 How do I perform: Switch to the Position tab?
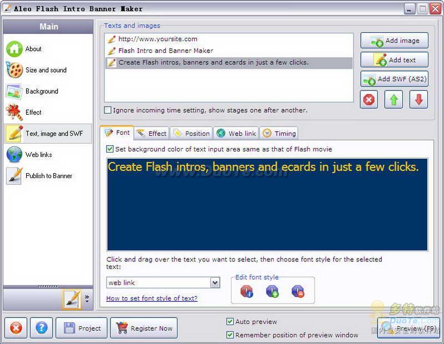pyautogui.click(x=191, y=133)
